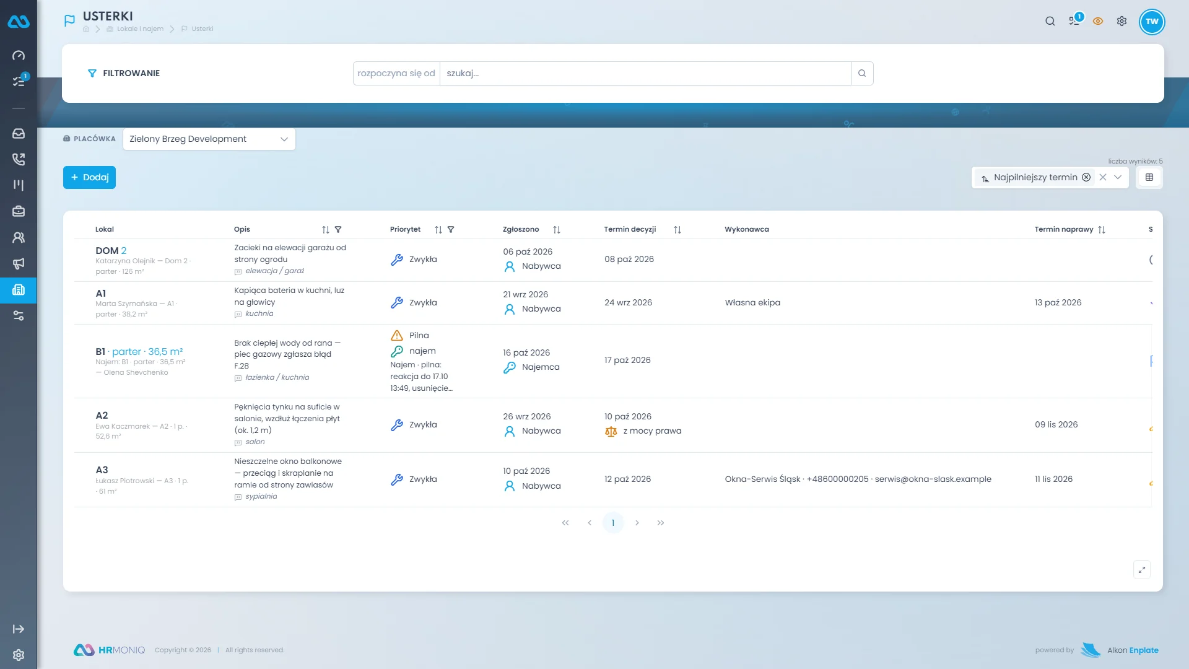Open filter on Priorytet column
The width and height of the screenshot is (1189, 669).
pyautogui.click(x=451, y=229)
